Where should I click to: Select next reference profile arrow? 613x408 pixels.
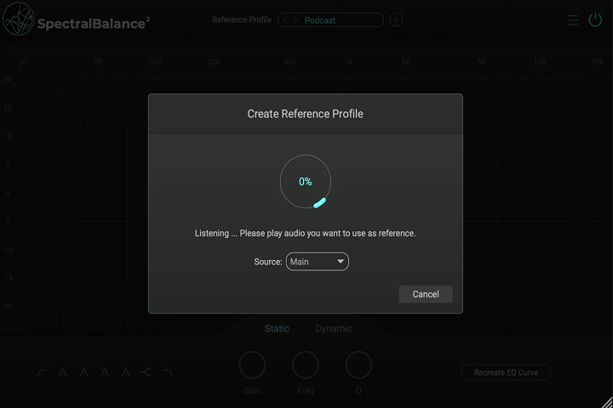[x=295, y=20]
